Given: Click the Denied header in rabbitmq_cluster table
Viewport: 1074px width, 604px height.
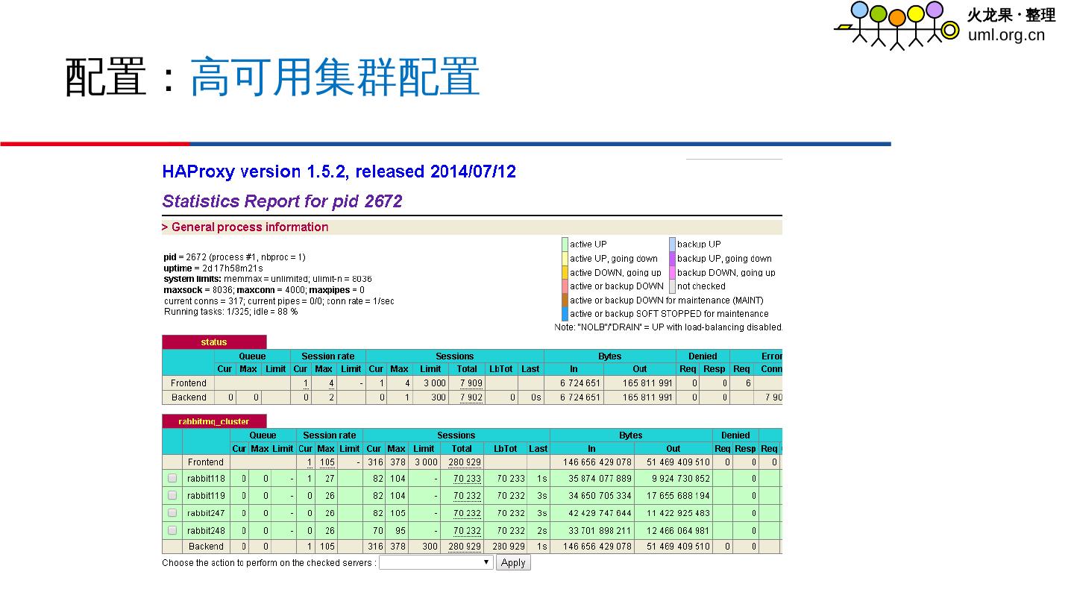Looking at the screenshot, I should tap(735, 435).
